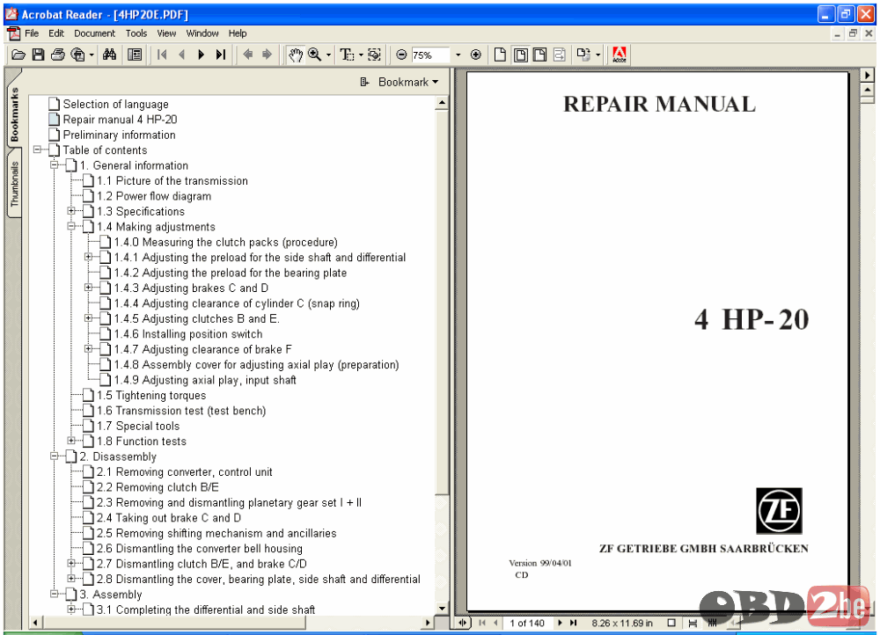Select the Graphics Select snapshot tool
Image resolution: width=880 pixels, height=635 pixels.
(374, 55)
